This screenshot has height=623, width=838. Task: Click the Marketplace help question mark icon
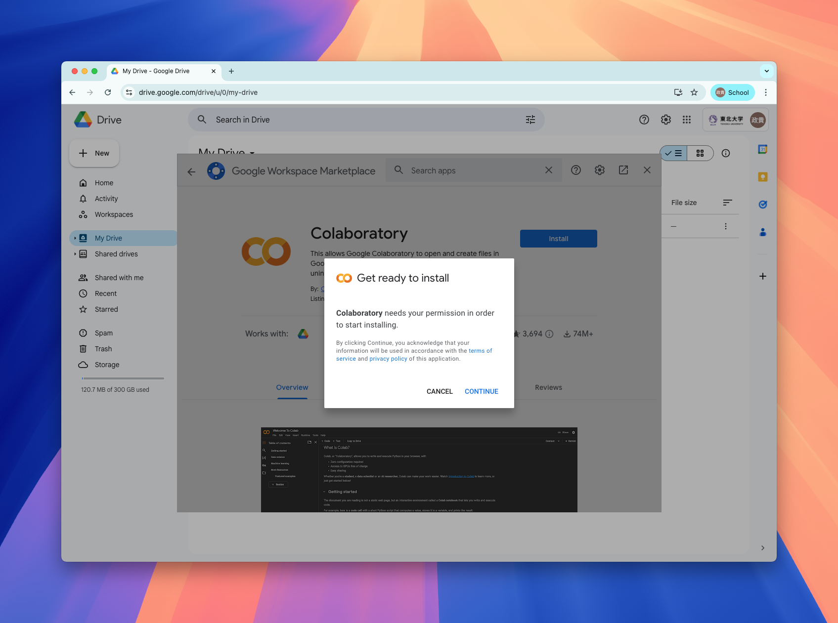576,170
